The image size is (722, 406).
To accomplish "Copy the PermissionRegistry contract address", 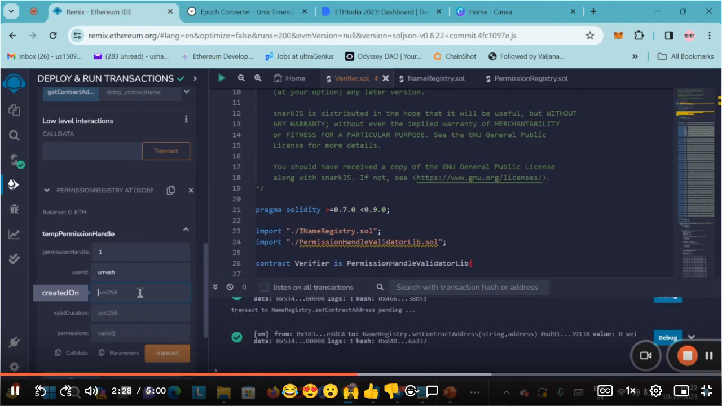I will [171, 191].
